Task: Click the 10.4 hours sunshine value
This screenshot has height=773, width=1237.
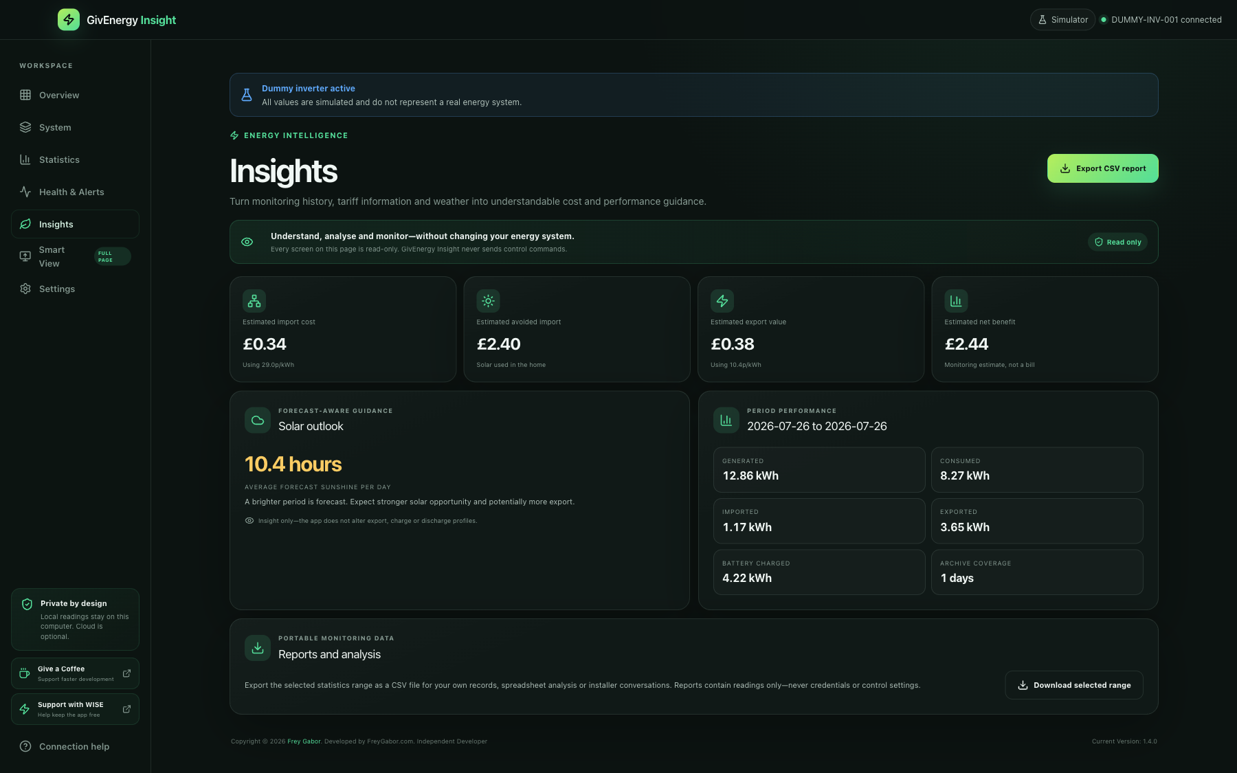Action: coord(293,464)
